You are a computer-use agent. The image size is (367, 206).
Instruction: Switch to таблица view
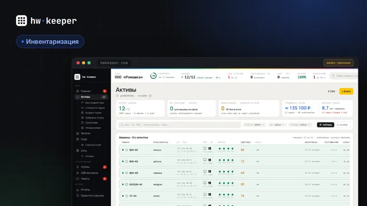click(326, 125)
